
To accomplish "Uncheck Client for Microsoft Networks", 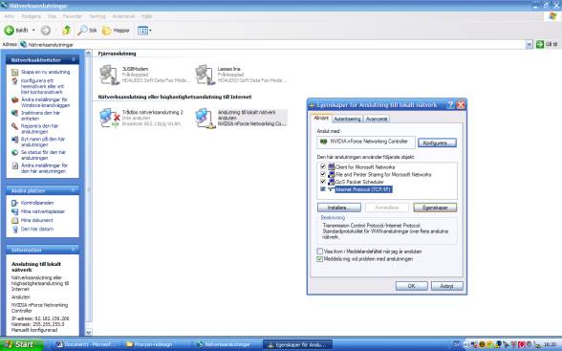I will pos(323,166).
